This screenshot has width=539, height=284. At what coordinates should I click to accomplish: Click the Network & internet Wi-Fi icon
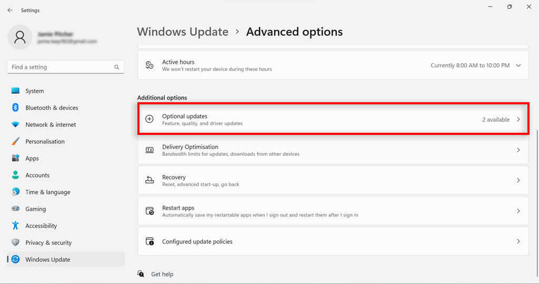pos(15,125)
